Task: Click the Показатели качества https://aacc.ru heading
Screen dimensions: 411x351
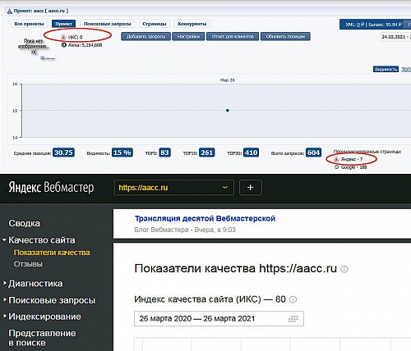Action: tap(236, 269)
